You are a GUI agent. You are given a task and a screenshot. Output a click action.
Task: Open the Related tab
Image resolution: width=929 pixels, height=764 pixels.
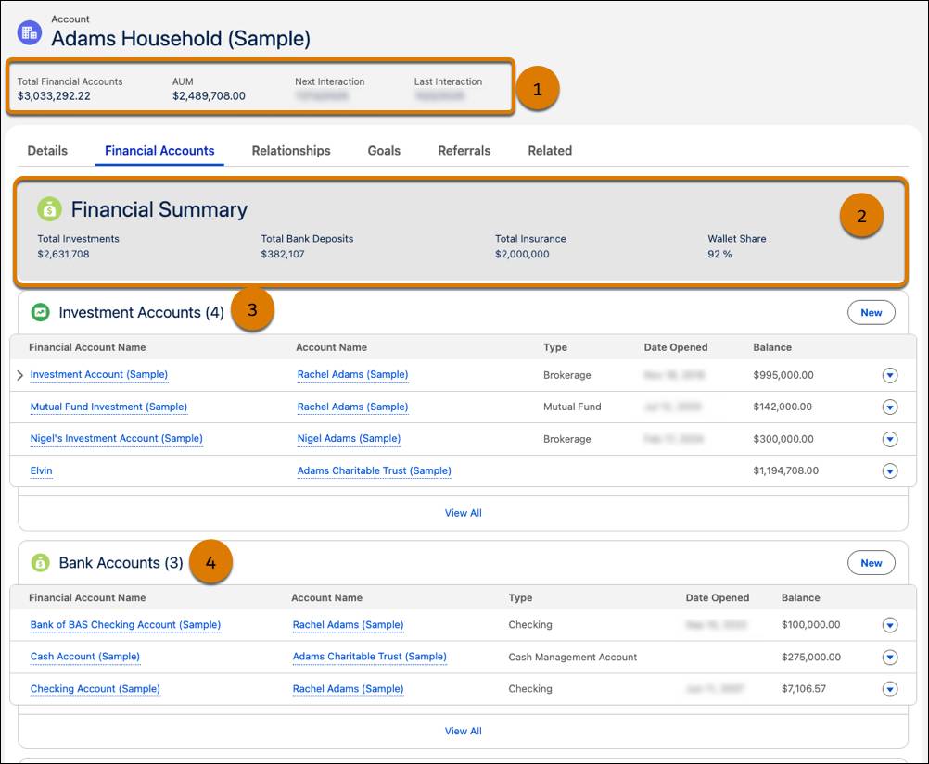pyautogui.click(x=549, y=150)
